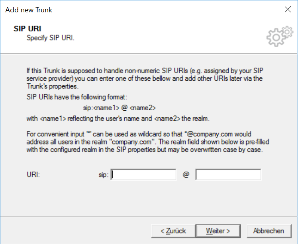Click the @ symbol between URI fields
The image size is (298, 244).
pos(186,174)
